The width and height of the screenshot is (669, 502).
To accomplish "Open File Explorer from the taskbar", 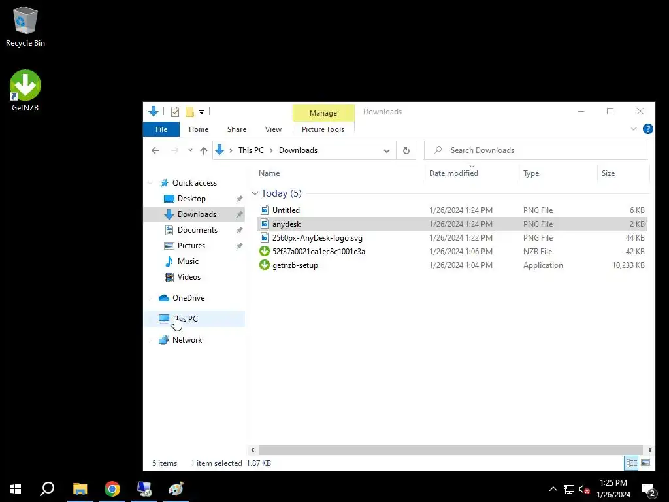I will click(80, 489).
